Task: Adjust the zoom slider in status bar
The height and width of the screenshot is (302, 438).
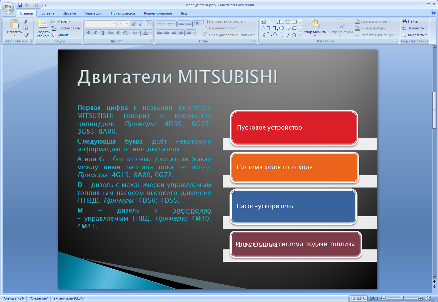Action: (x=402, y=298)
